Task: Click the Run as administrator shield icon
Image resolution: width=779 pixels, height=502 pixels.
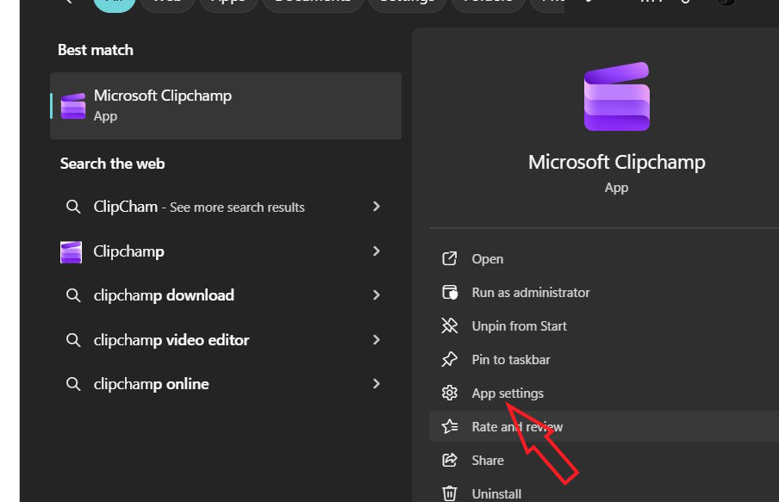Action: coord(449,292)
